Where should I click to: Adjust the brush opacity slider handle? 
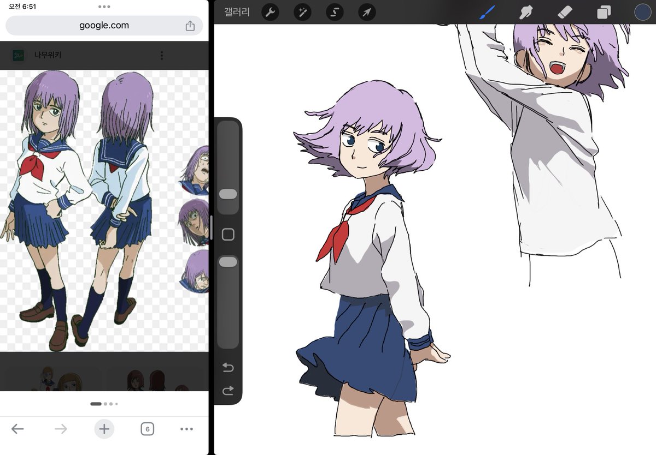click(228, 262)
